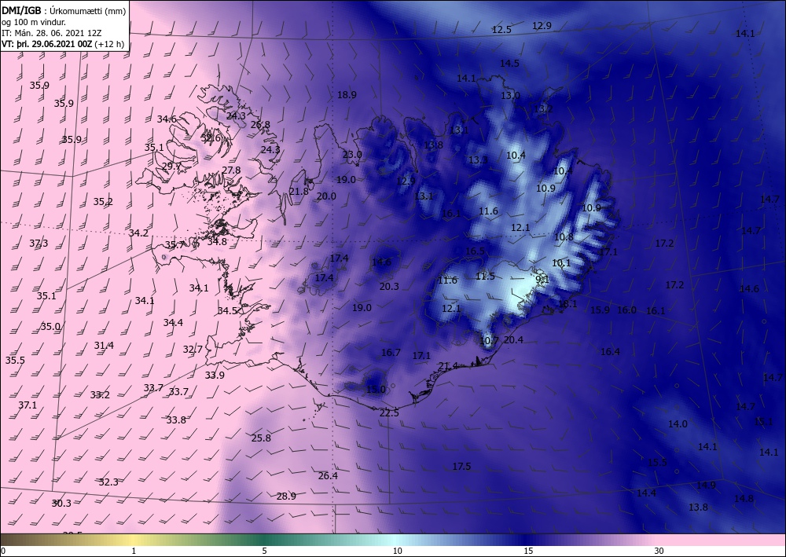The image size is (786, 557).
Task: Click the map value 34.6
Action: (167, 119)
